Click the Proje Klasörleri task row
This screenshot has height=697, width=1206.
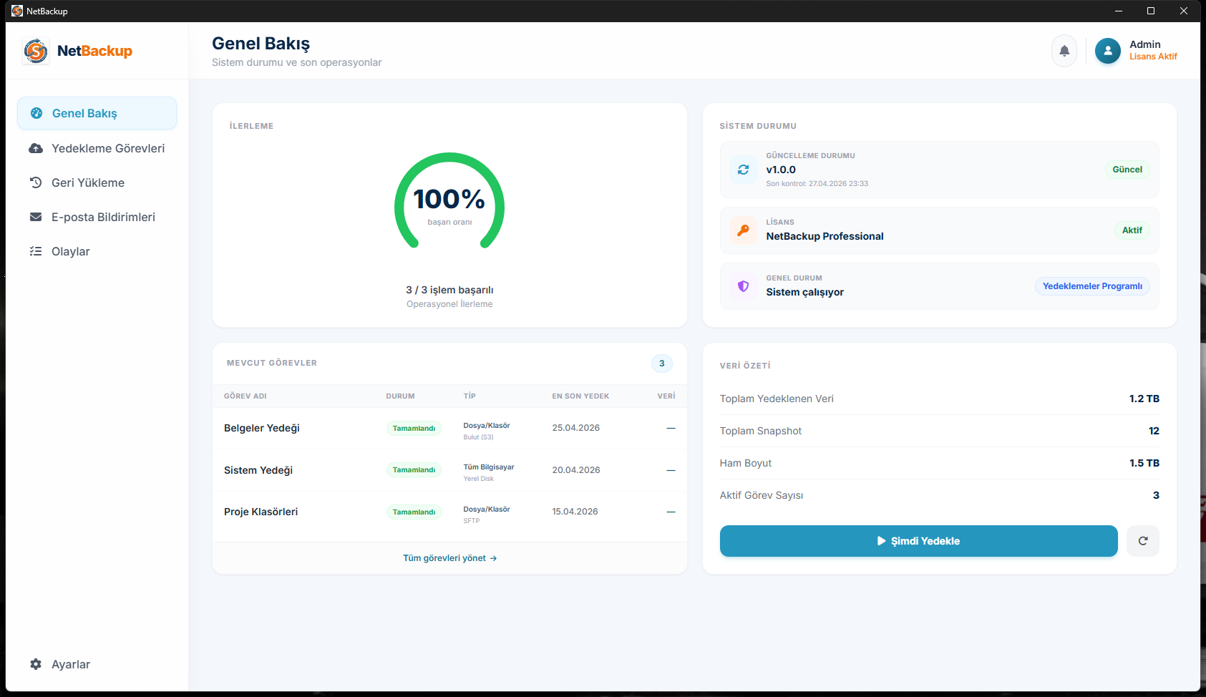[x=261, y=512]
